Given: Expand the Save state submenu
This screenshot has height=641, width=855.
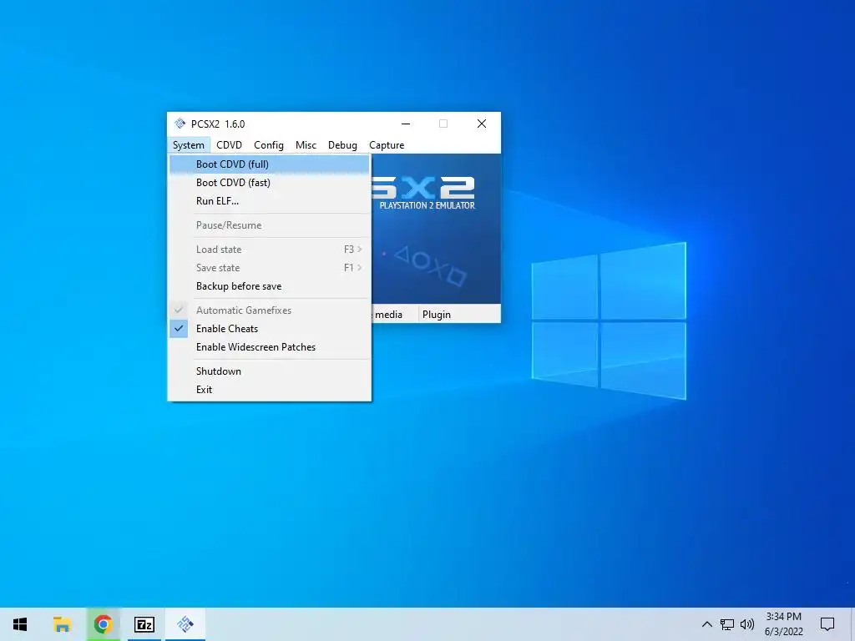Looking at the screenshot, I should [270, 268].
